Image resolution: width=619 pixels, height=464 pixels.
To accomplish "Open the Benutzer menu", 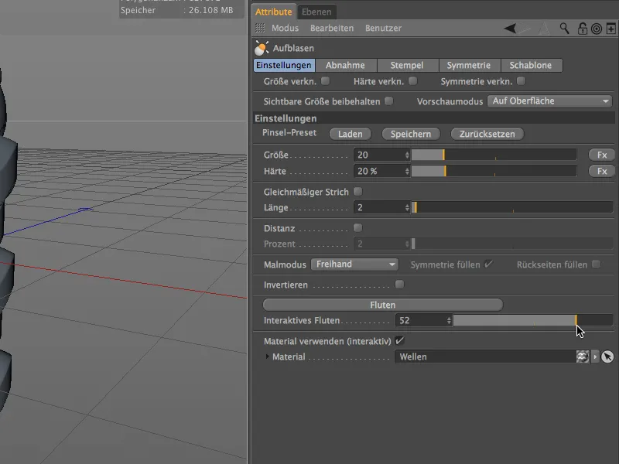I will (383, 29).
